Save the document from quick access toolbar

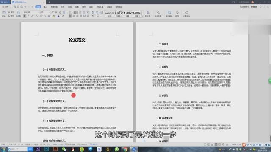tap(15, 7)
